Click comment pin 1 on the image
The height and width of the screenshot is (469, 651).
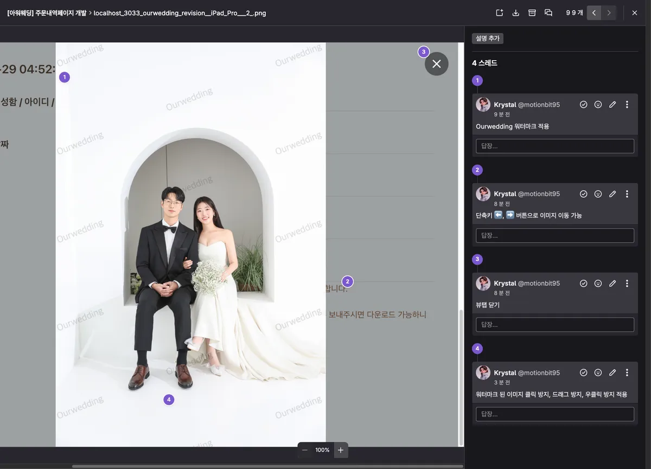pos(65,77)
